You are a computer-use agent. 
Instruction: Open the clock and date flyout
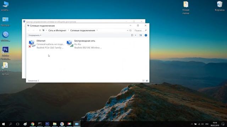[215, 124]
